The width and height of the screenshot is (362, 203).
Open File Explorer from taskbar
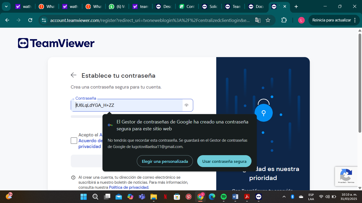pos(154,197)
